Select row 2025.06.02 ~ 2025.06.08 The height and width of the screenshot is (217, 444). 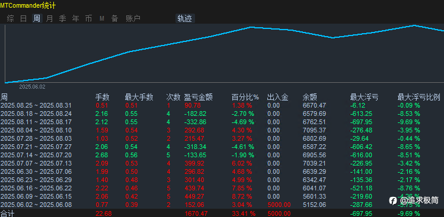pos(222,205)
